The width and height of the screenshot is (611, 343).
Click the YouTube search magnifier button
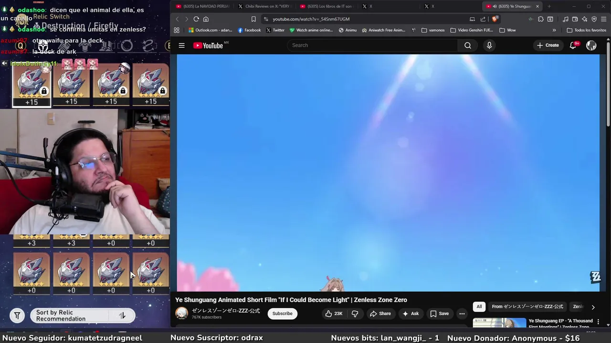tap(468, 45)
